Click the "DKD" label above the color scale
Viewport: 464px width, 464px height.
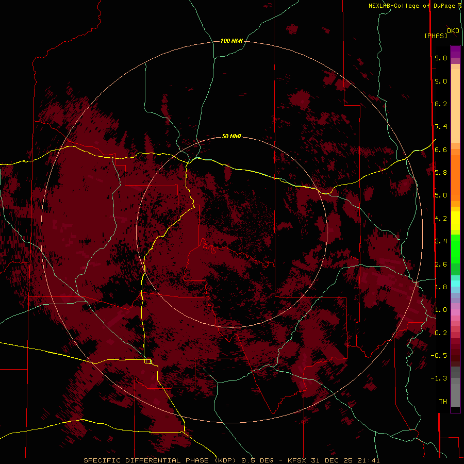(453, 30)
